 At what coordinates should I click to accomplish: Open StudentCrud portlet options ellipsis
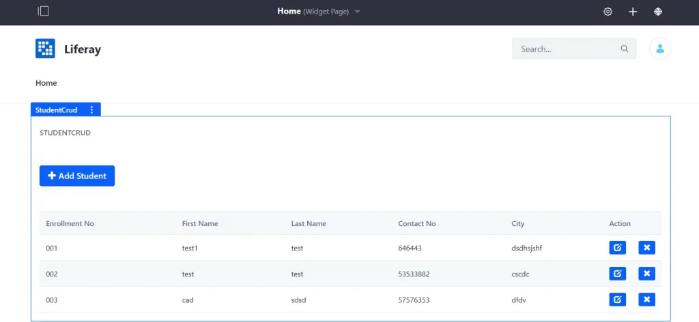coord(92,110)
